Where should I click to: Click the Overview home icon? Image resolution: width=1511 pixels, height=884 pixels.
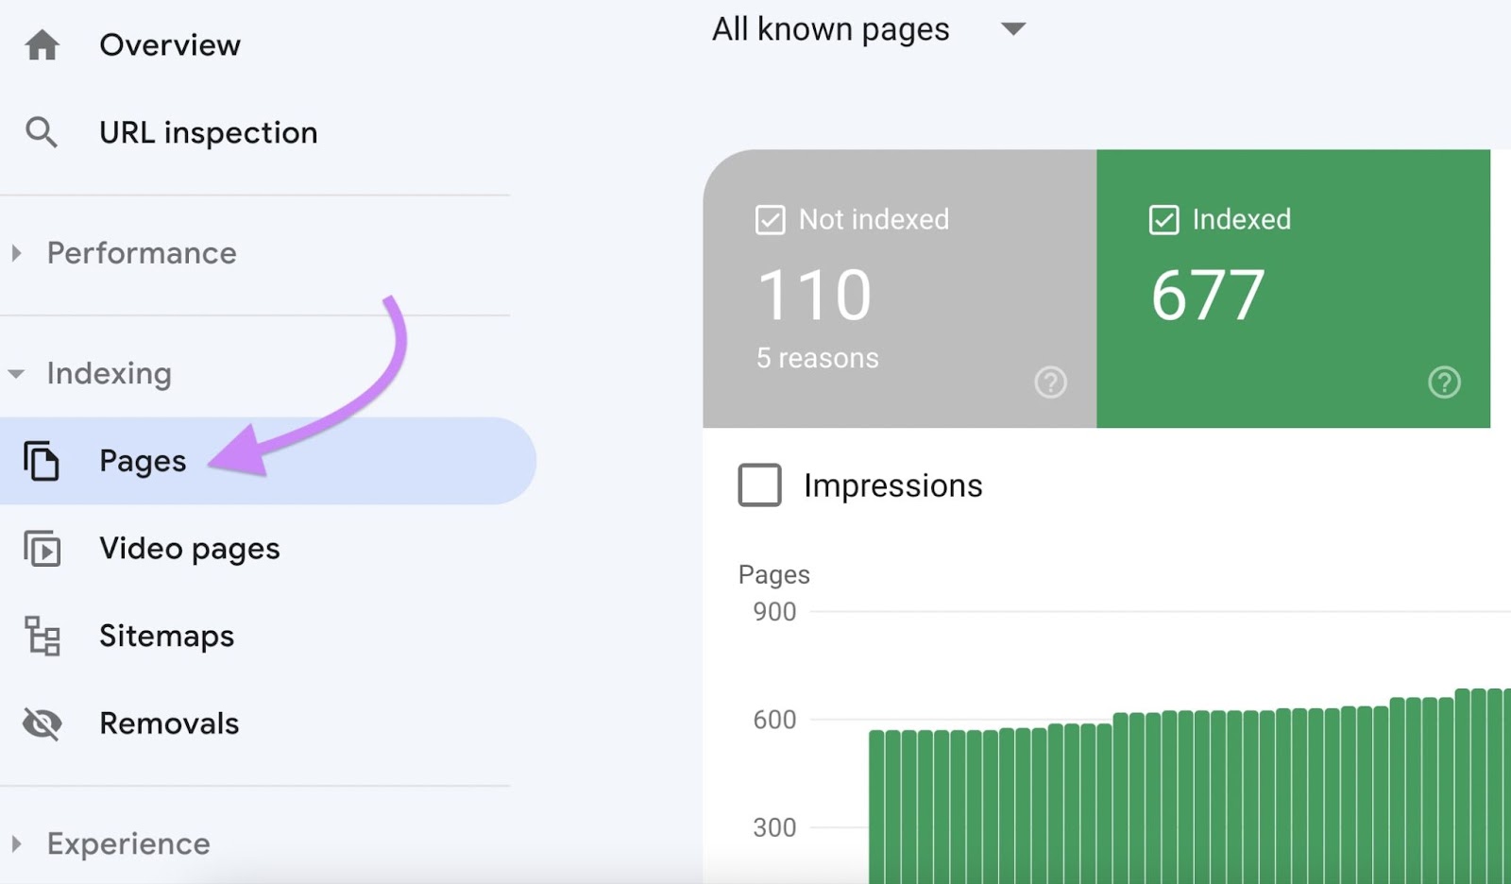(x=42, y=43)
